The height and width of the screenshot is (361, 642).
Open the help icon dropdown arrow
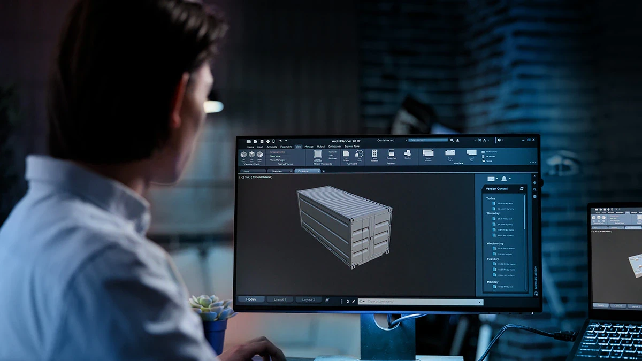pos(503,140)
